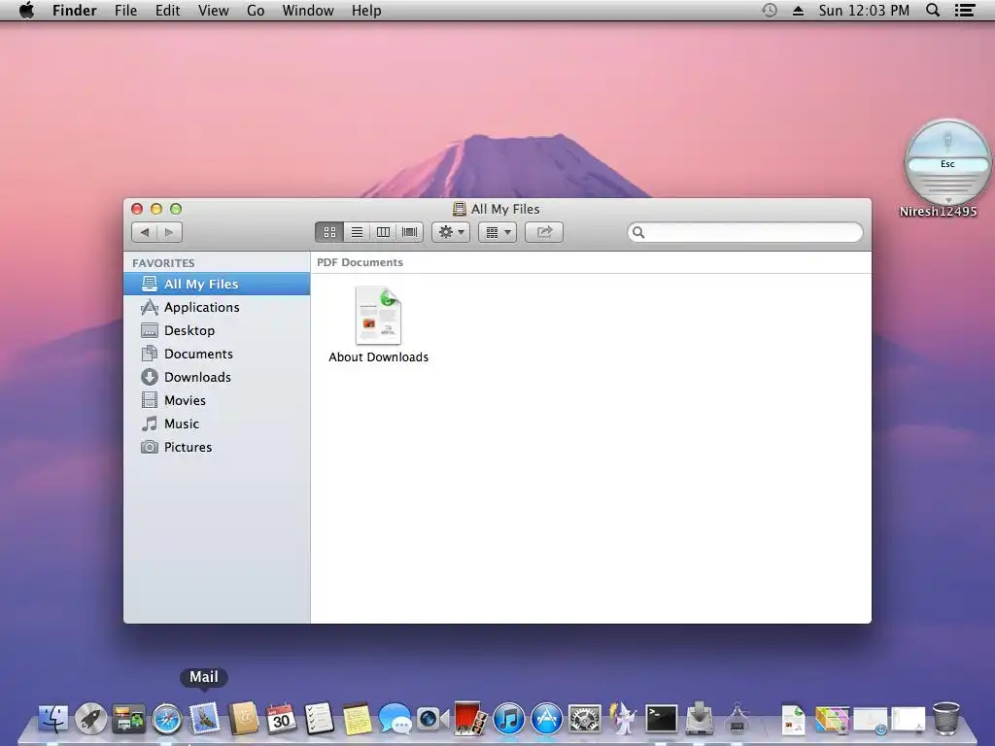Open Music in the sidebar

217,424
